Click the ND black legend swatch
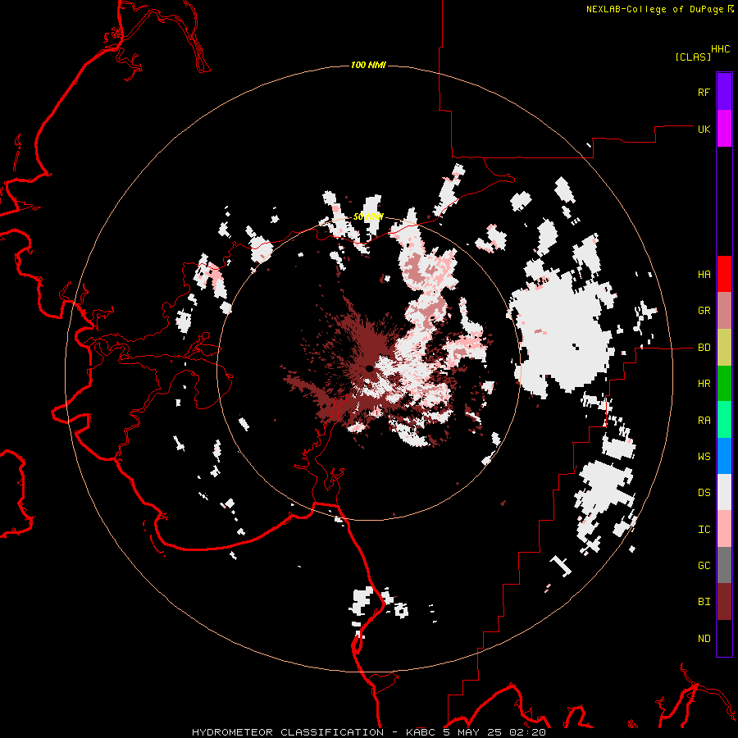Viewport: 738px width, 738px height. (724, 638)
